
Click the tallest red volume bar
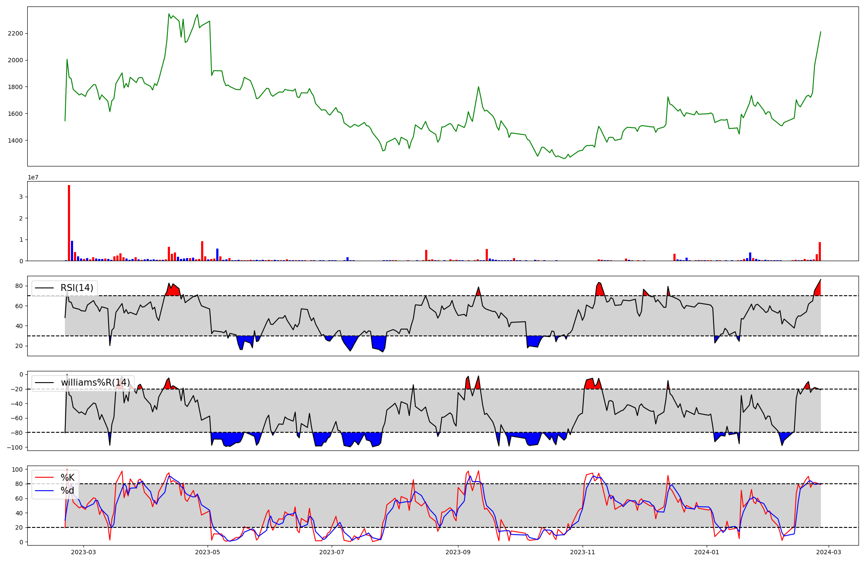(69, 223)
